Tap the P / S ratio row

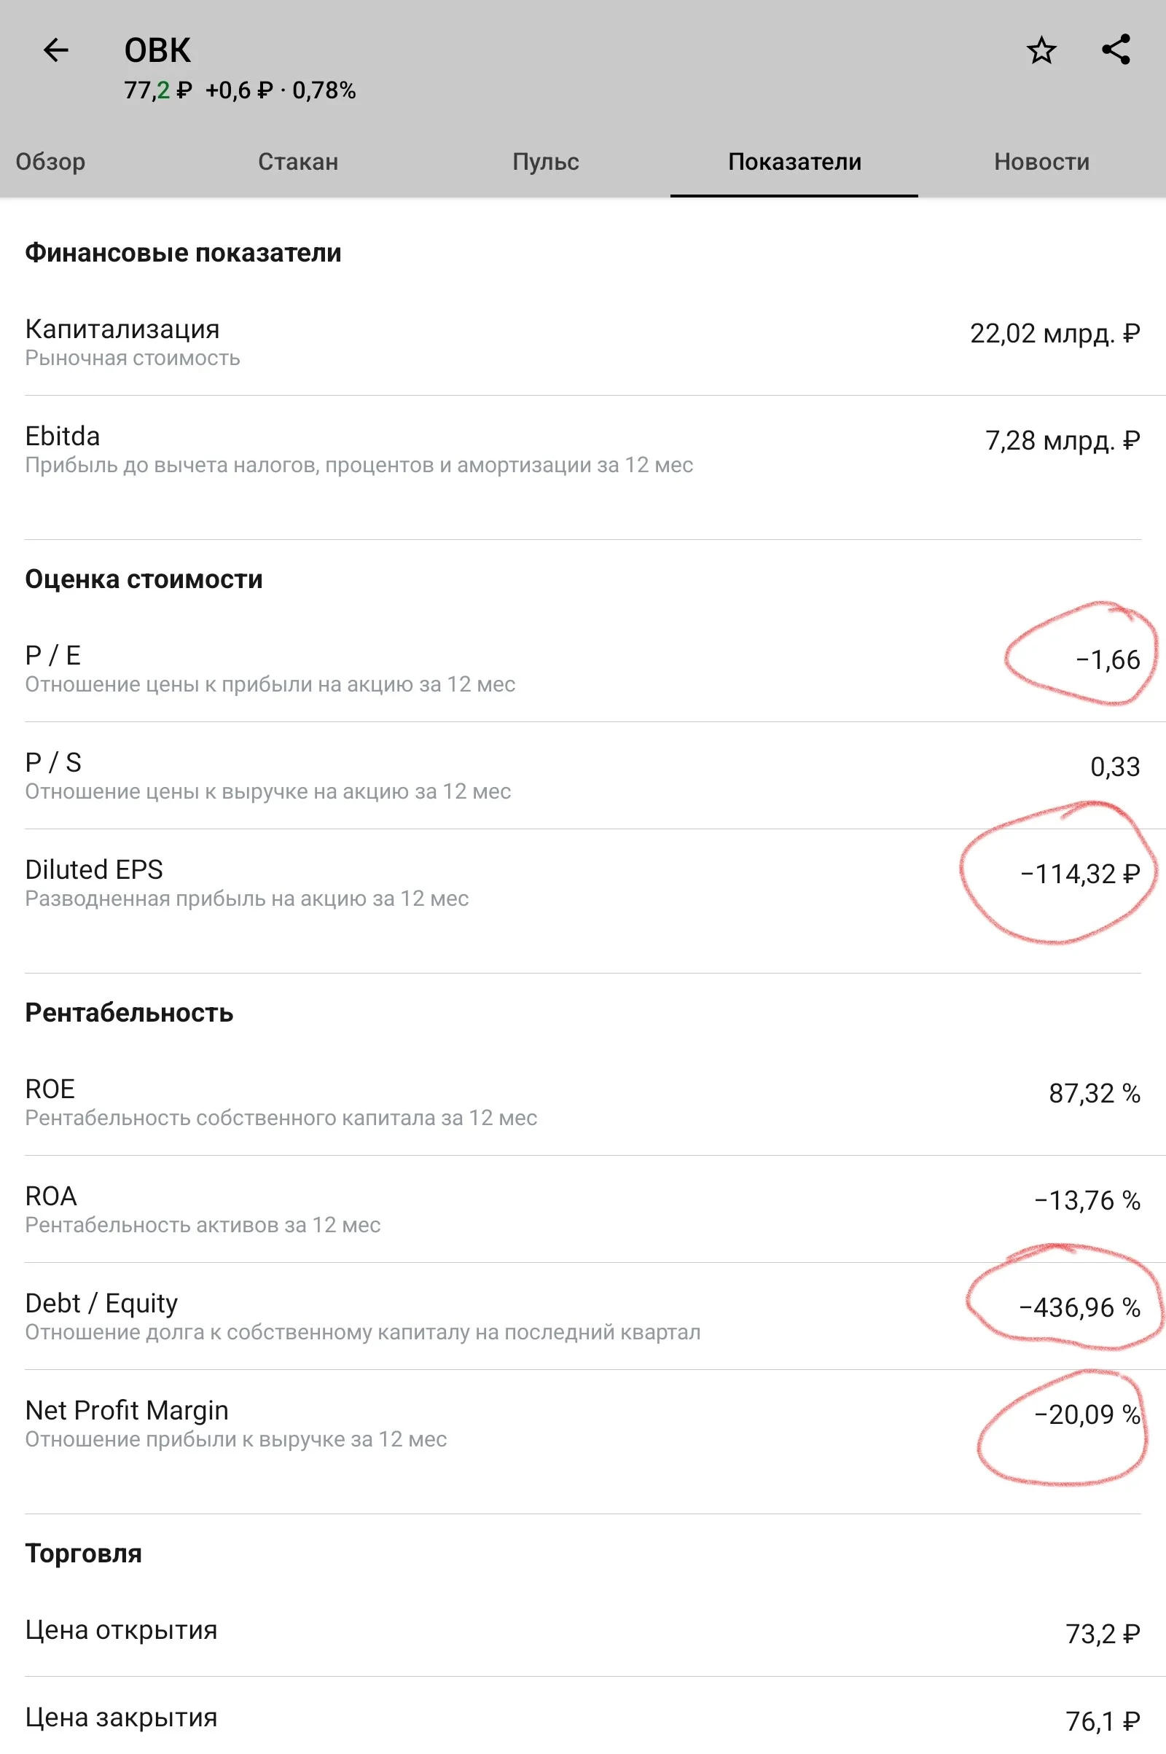click(x=583, y=775)
